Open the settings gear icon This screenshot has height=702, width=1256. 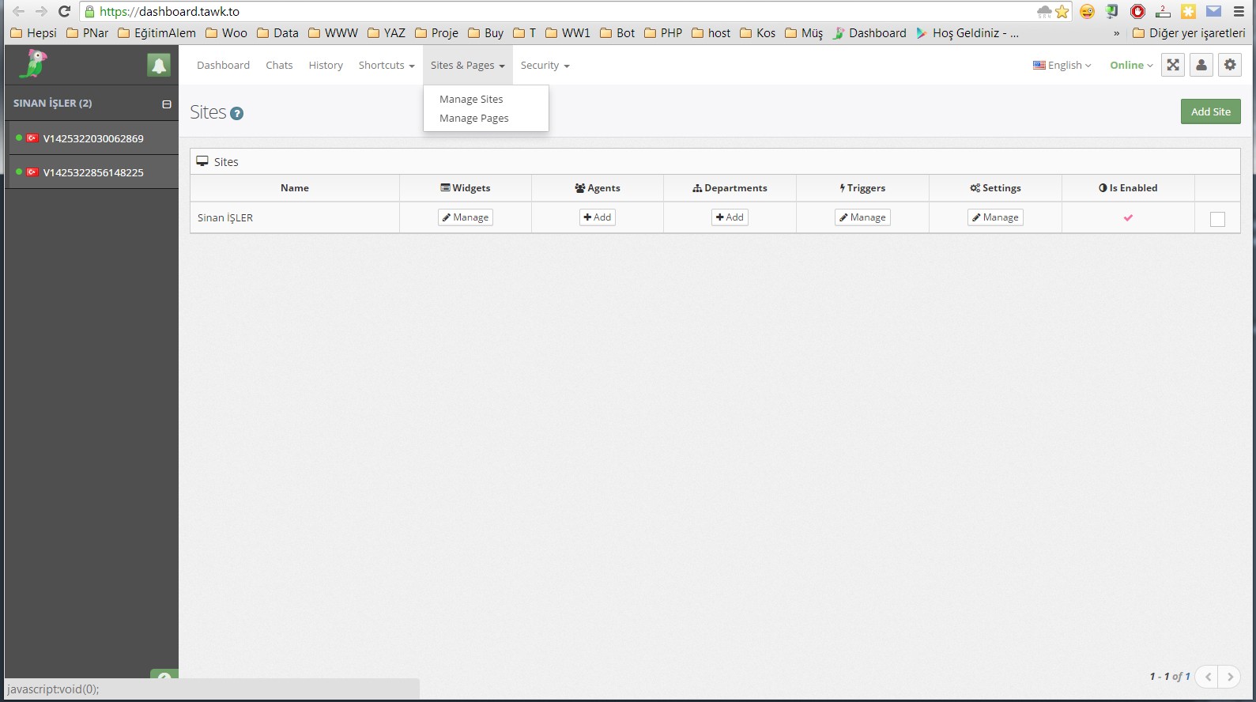[1230, 66]
